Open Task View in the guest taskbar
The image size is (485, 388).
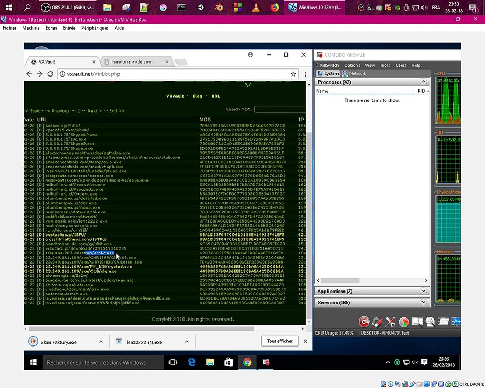(x=173, y=362)
